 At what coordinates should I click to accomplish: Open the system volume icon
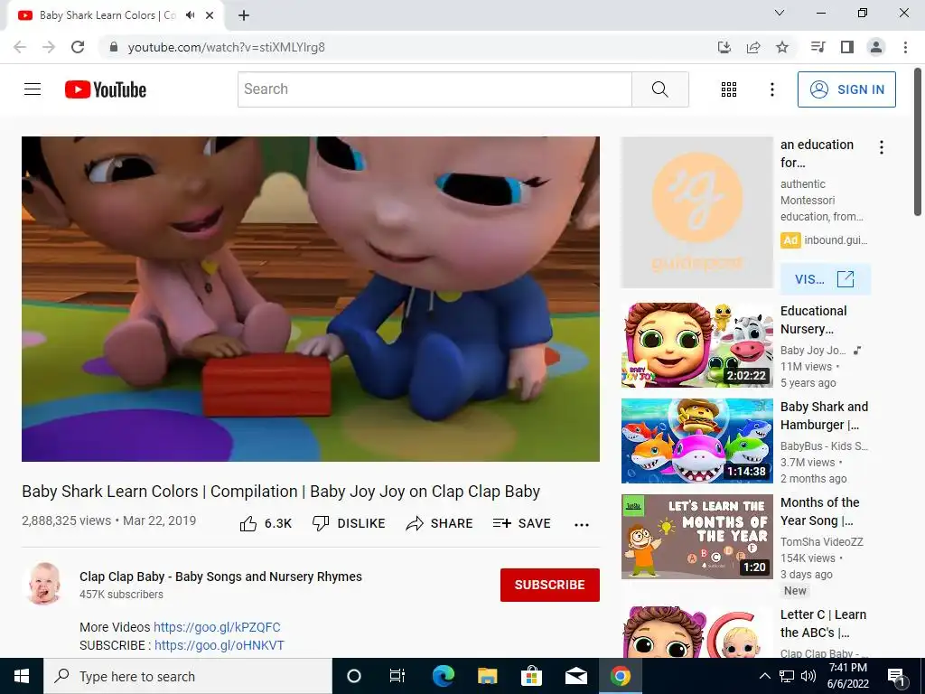(x=808, y=676)
